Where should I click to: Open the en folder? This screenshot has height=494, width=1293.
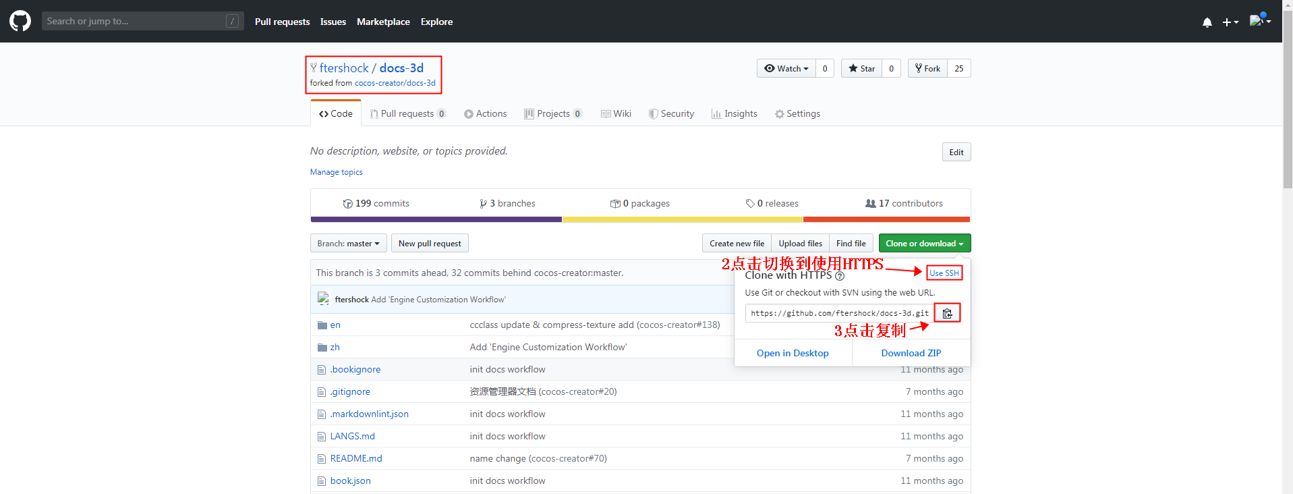[x=335, y=325]
